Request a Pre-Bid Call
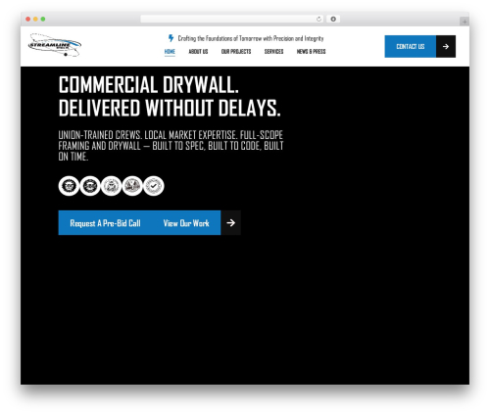490x414 pixels. (x=105, y=223)
